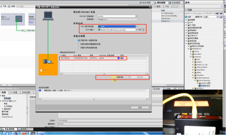Screen dimensions: 226x135
Task: Click the blue arrow taskbar icon
Action: [7, 133]
